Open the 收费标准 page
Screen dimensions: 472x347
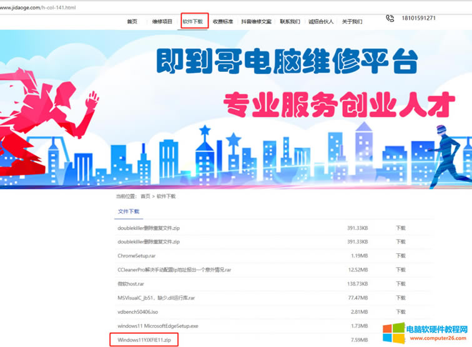pyautogui.click(x=223, y=21)
